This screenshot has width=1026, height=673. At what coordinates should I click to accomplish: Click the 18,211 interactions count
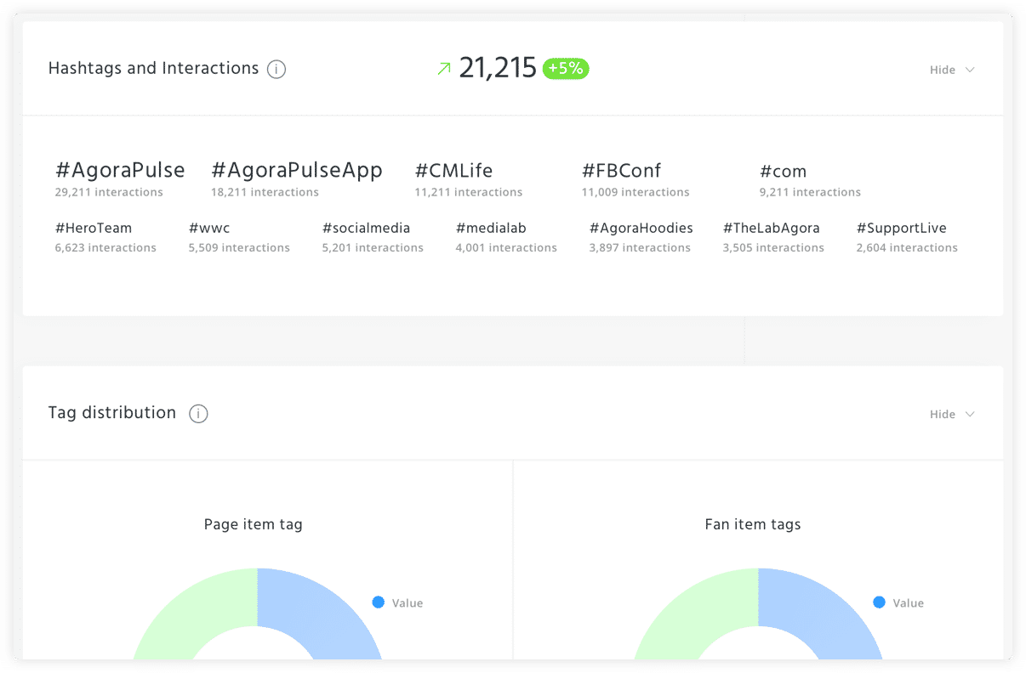[265, 192]
